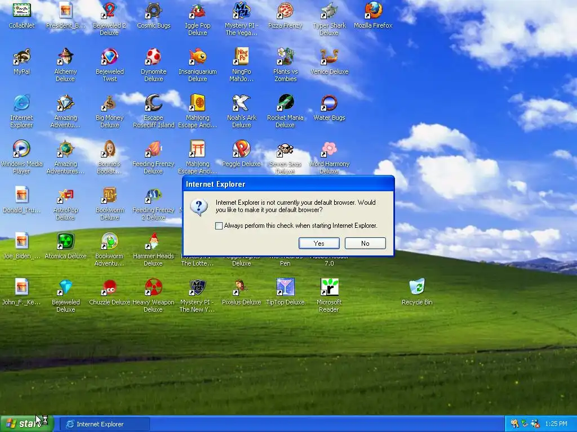The image size is (577, 432).
Task: Click No in the default browser dialog
Action: click(365, 243)
